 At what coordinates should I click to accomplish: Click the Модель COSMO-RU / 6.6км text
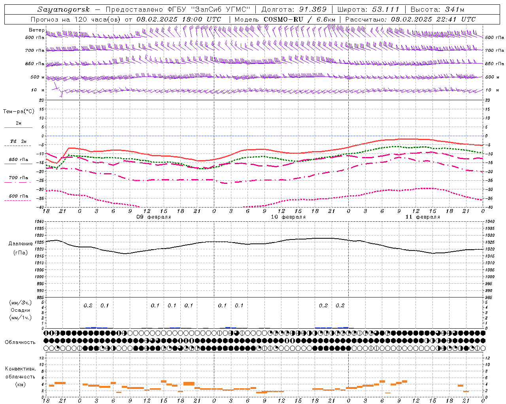click(x=285, y=19)
